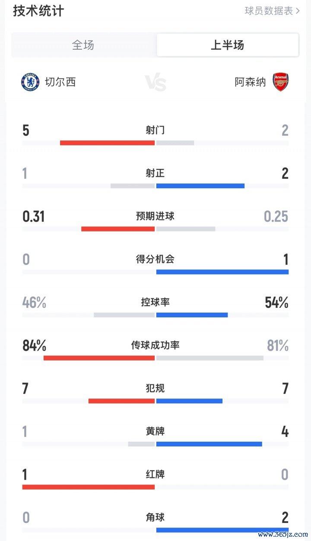This screenshot has height=541, width=311.
Task: Click the 阿森纳 team name
Action: point(251,82)
